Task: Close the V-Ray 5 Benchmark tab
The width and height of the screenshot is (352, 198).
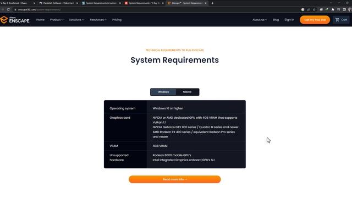Action: (34, 3)
